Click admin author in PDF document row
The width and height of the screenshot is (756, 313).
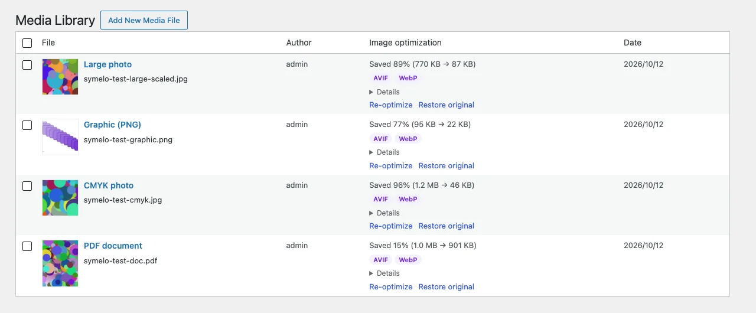tap(297, 246)
